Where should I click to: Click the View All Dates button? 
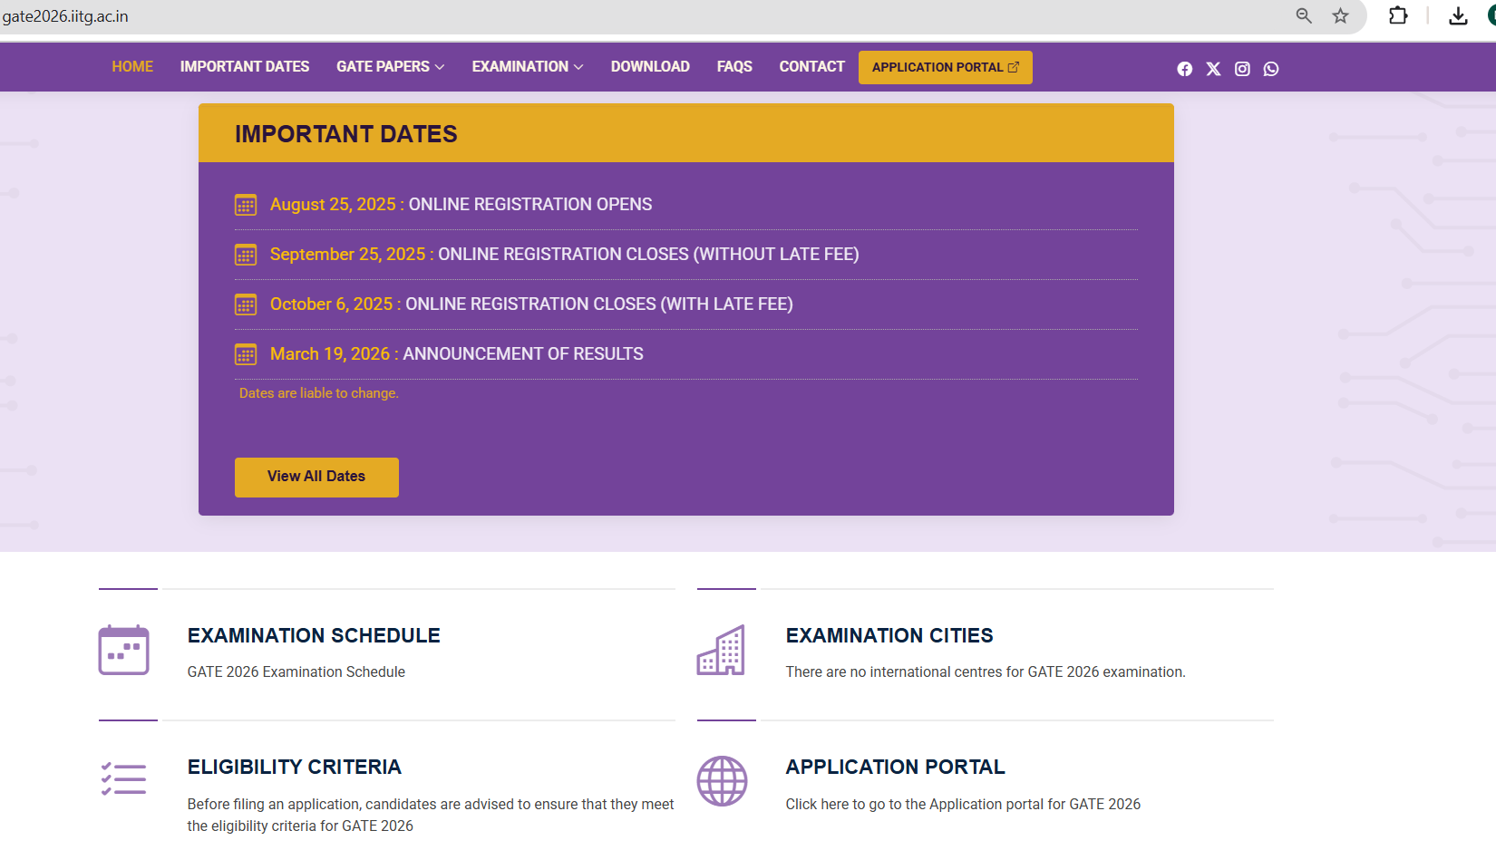coord(316,477)
